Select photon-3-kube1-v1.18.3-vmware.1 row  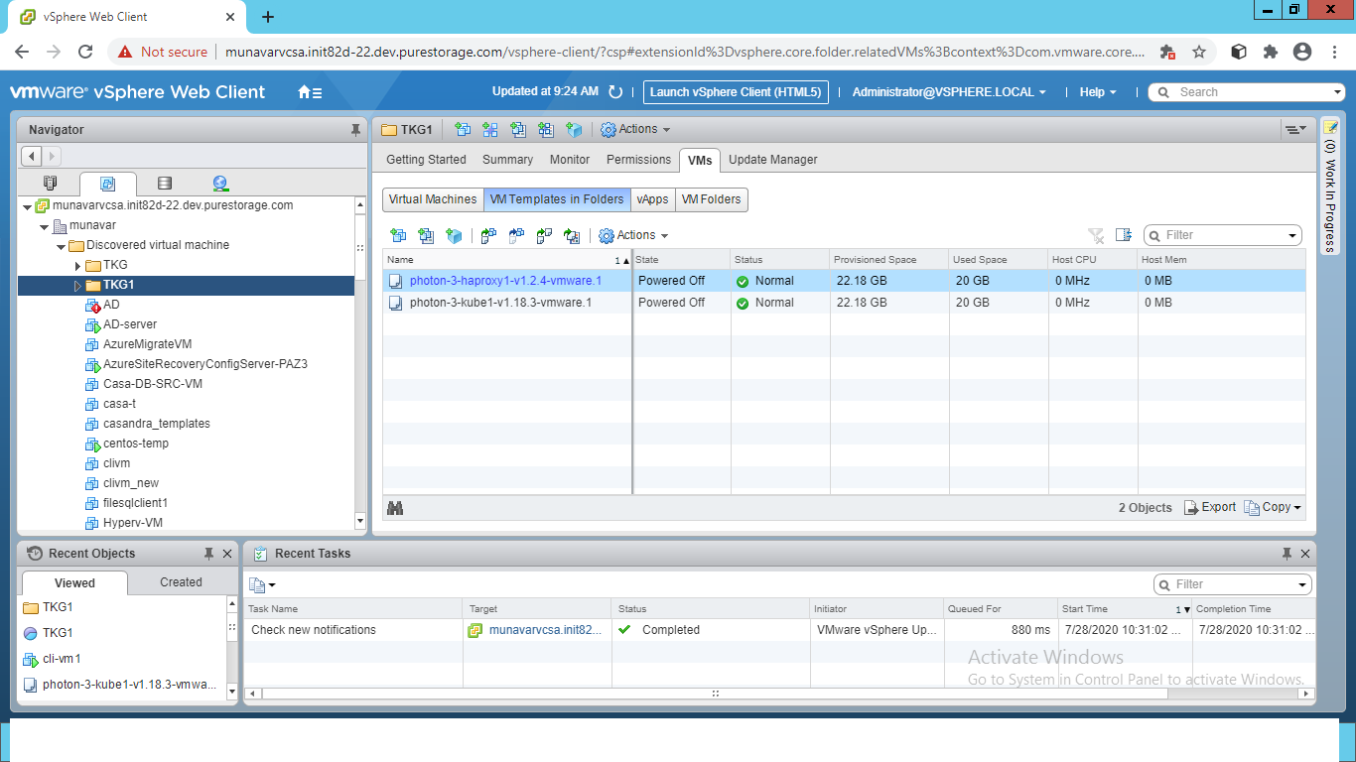pyautogui.click(x=844, y=303)
